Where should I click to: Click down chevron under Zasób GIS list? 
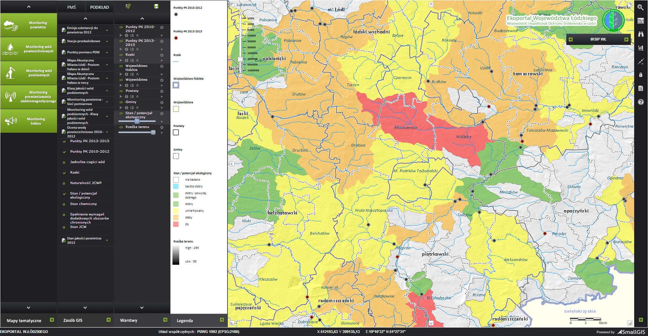[x=85, y=308]
